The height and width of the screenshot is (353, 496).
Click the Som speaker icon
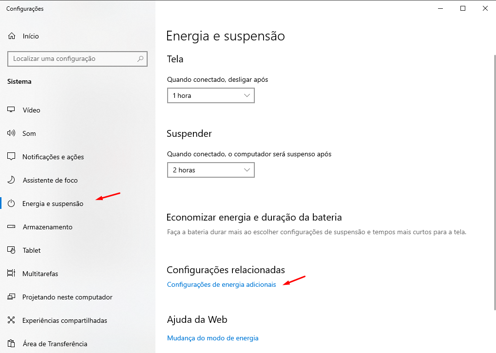coord(12,133)
